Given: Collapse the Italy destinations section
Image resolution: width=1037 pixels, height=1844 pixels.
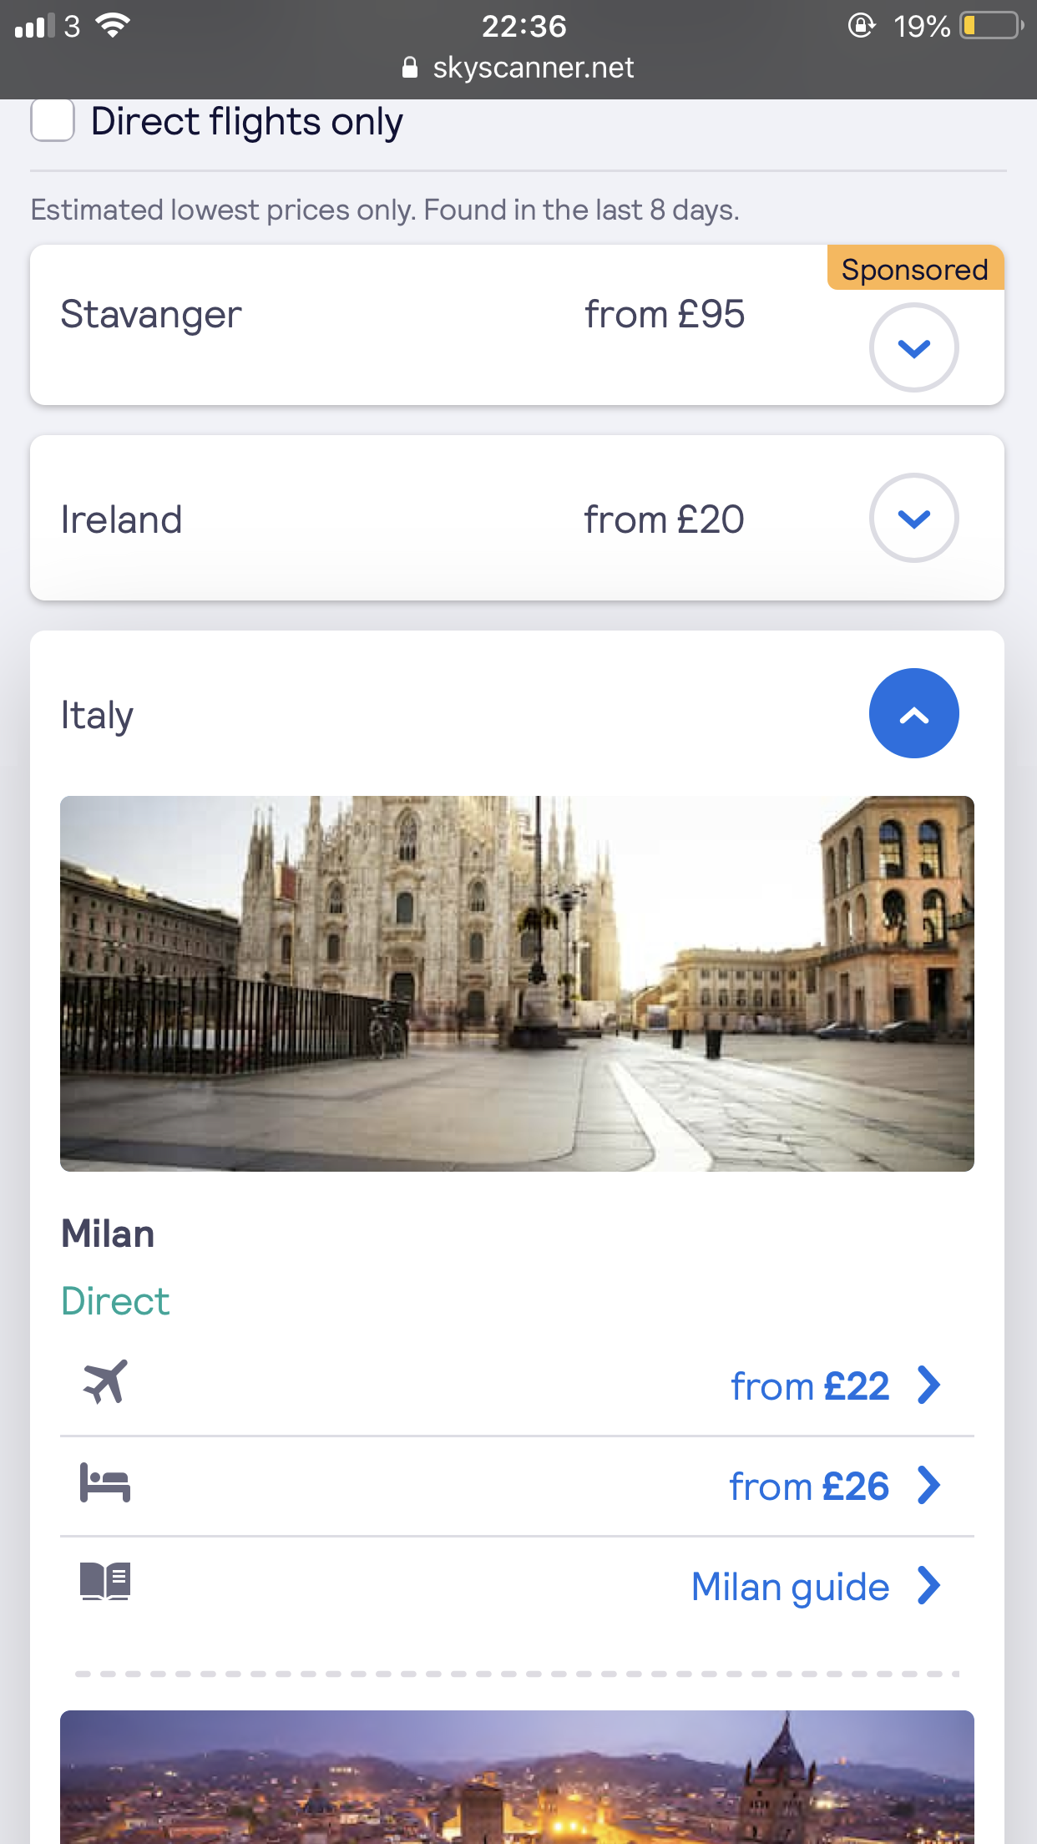Looking at the screenshot, I should pos(913,713).
